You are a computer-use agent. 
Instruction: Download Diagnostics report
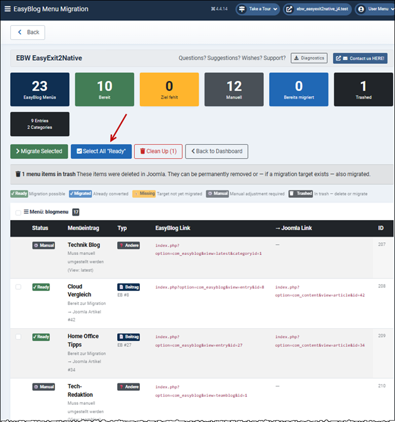point(309,58)
